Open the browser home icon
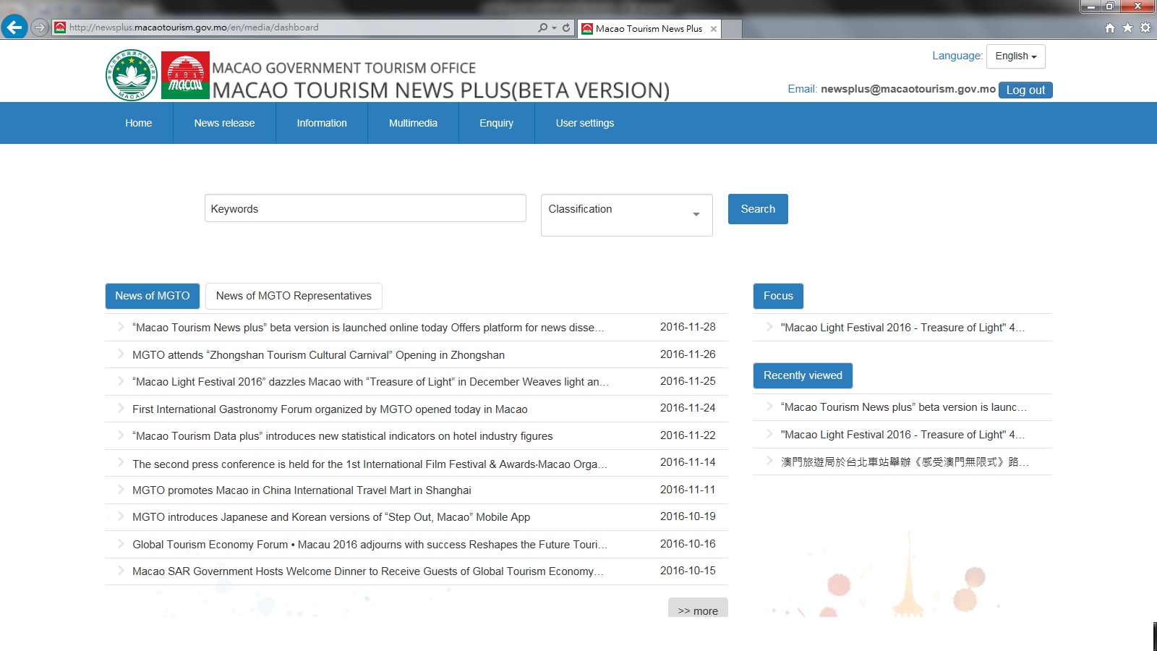The image size is (1157, 651). click(x=1109, y=28)
